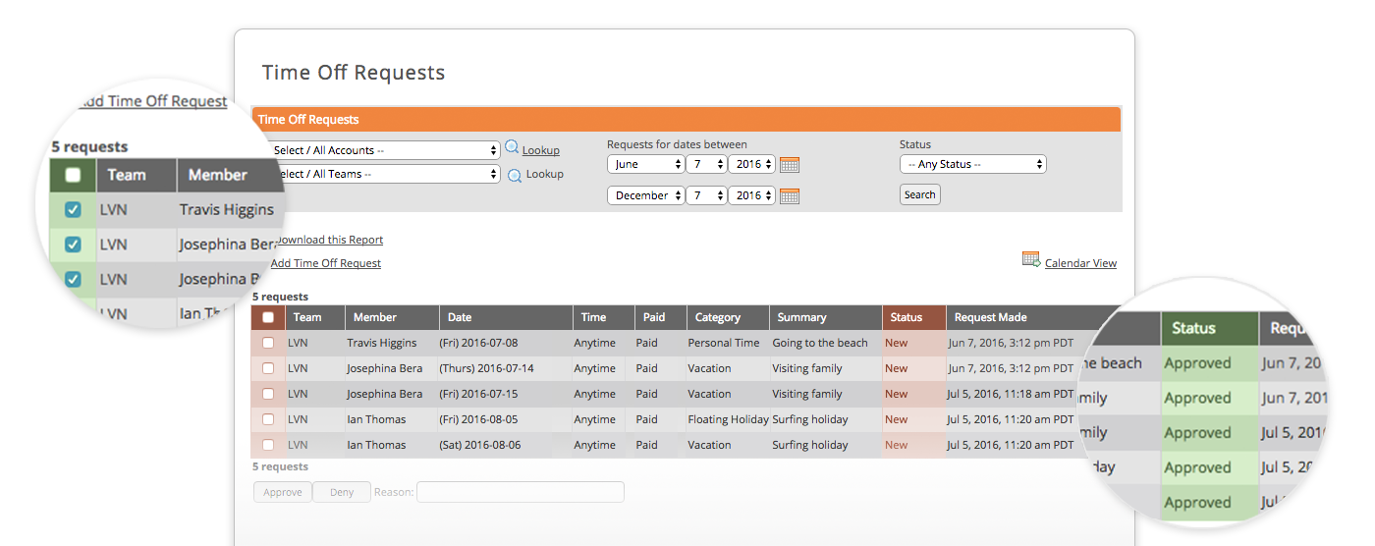Click the cell "Personal Time"
Screen dimensions: 1375x546
[x=724, y=343]
